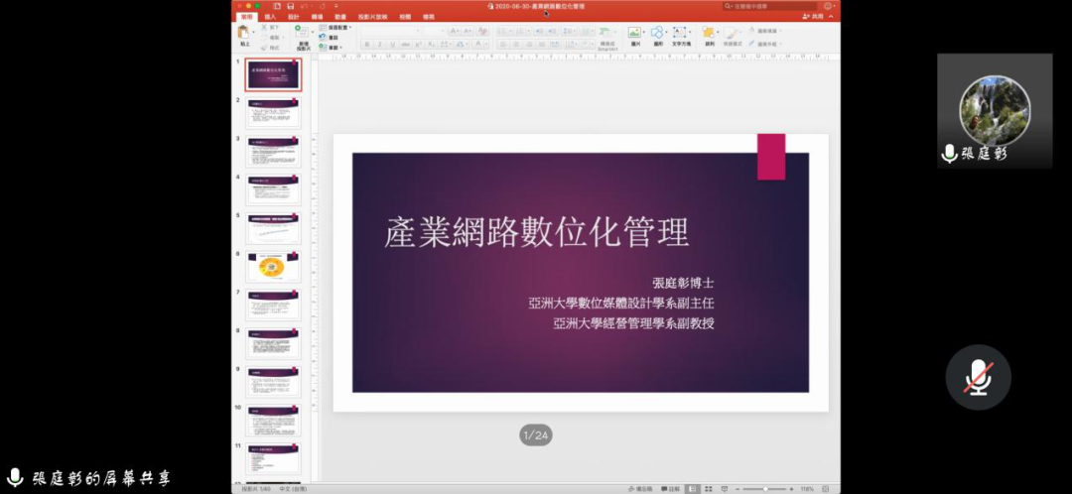
Task: Click the Clear formatting icon
Action: click(x=482, y=31)
